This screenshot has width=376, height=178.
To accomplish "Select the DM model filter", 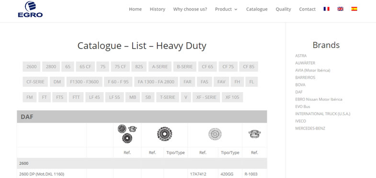I will (x=57, y=82).
